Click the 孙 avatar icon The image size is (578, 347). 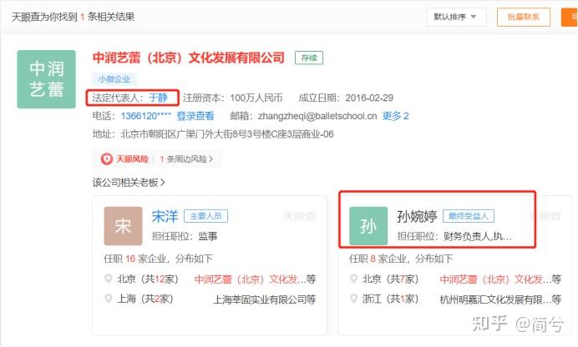[368, 226]
